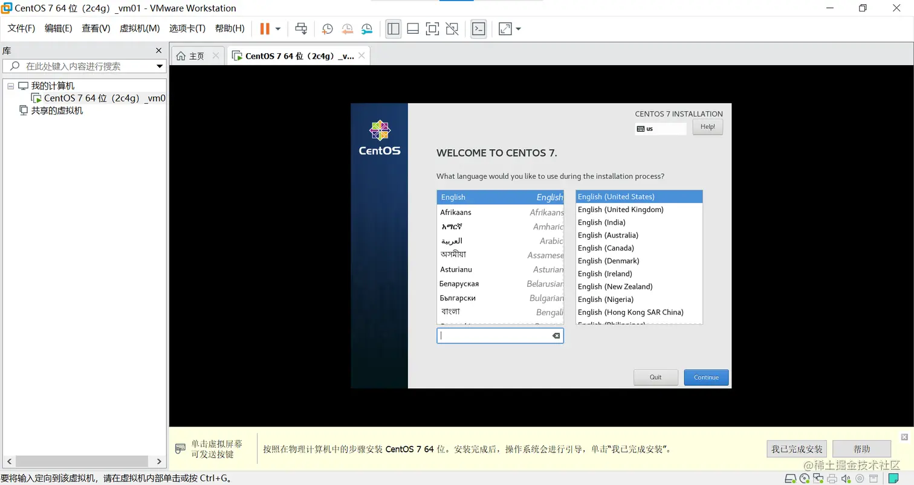Click the Help! button in installer
The height and width of the screenshot is (485, 914).
(707, 127)
